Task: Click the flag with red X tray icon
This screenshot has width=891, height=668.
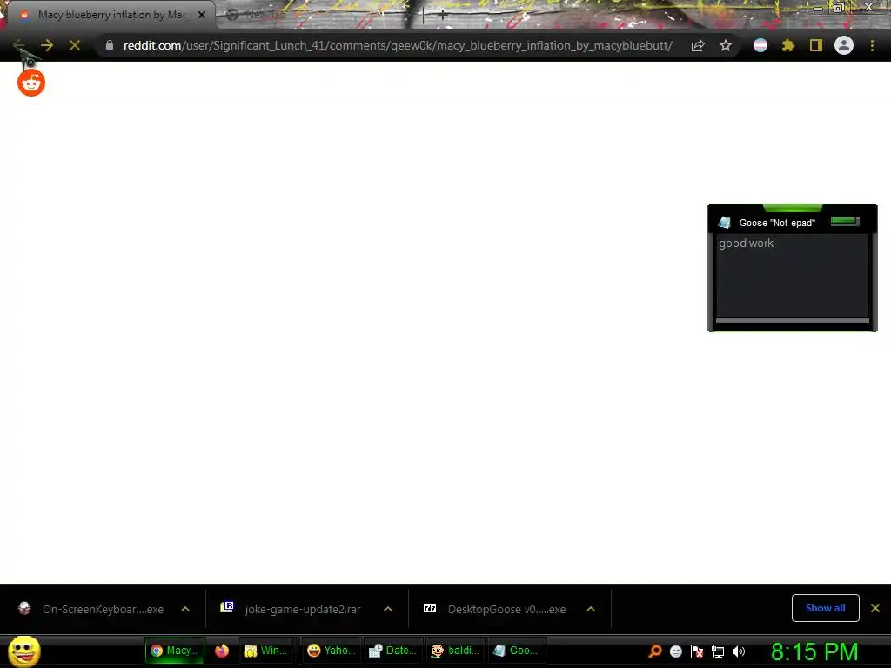Action: [697, 651]
